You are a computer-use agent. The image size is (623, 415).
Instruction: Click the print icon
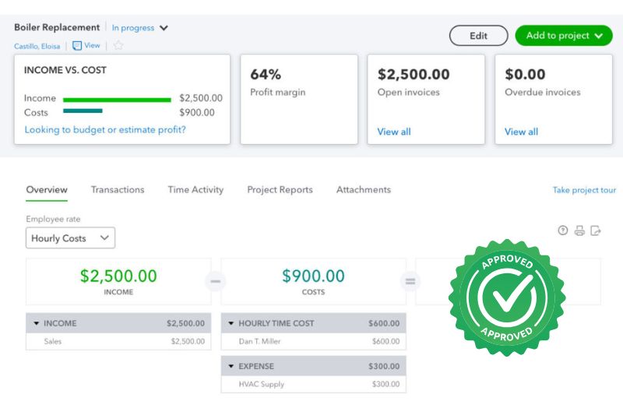pyautogui.click(x=579, y=230)
